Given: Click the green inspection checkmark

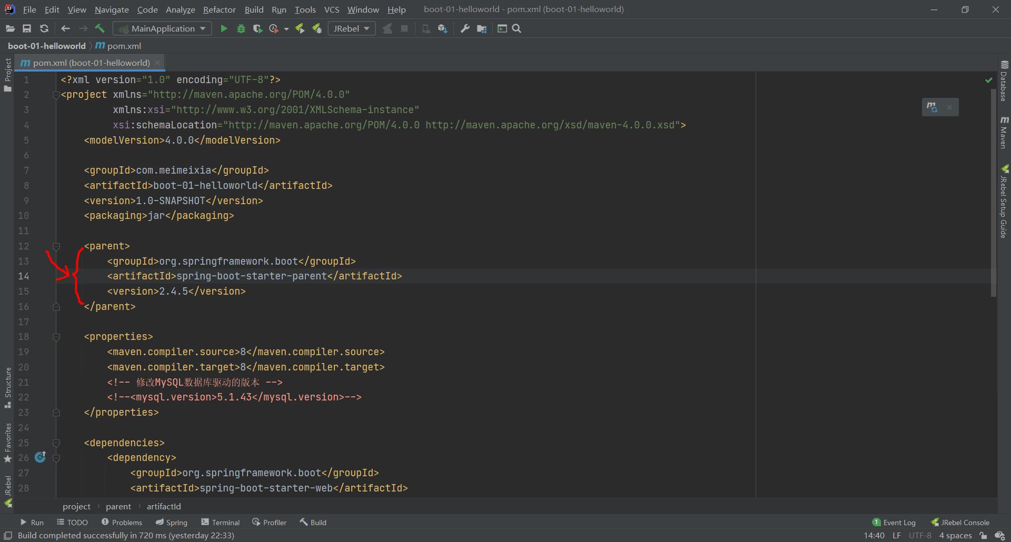Looking at the screenshot, I should click(x=988, y=81).
